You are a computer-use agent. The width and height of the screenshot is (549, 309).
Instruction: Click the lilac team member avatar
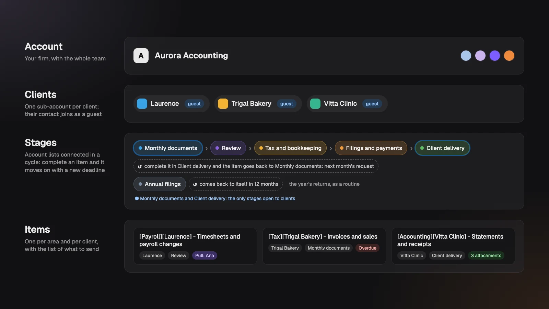click(480, 56)
